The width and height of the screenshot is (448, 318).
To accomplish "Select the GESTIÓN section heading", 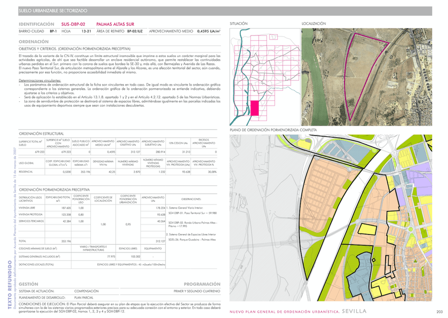I will tap(29, 284).
